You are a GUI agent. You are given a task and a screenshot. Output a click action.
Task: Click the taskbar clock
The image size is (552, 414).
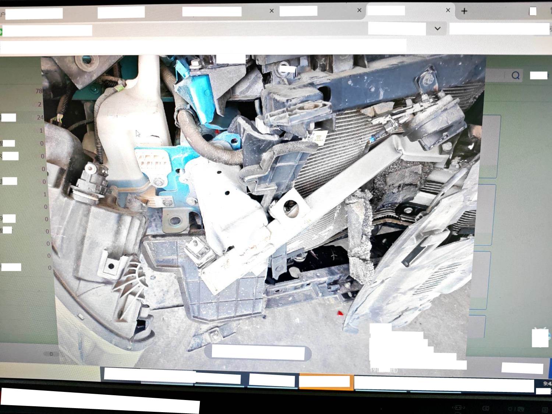click(x=546, y=384)
